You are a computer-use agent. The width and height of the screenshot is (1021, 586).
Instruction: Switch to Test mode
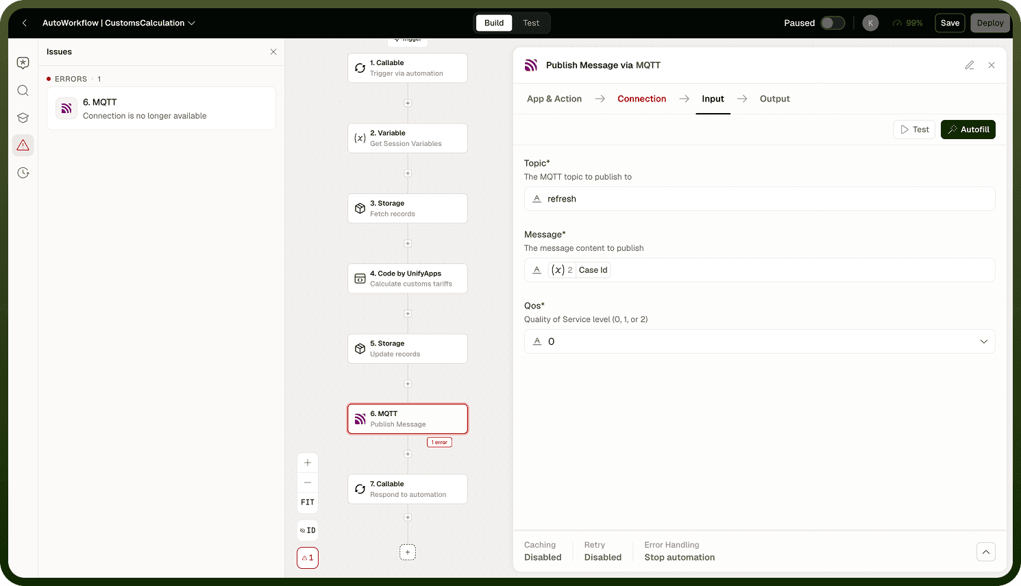click(x=531, y=23)
